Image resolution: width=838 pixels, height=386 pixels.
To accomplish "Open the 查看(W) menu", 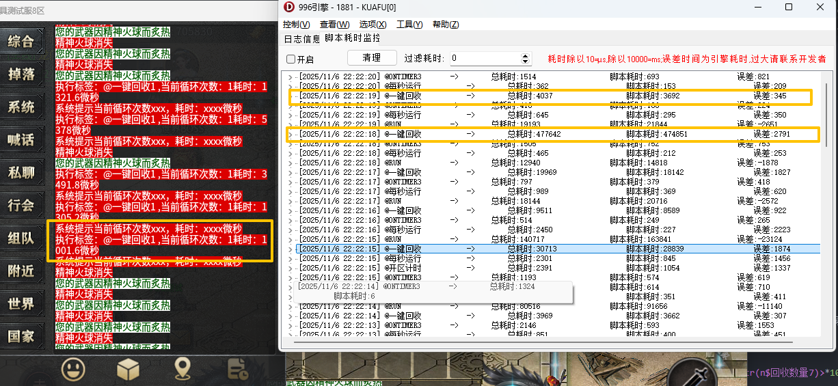I will point(334,25).
